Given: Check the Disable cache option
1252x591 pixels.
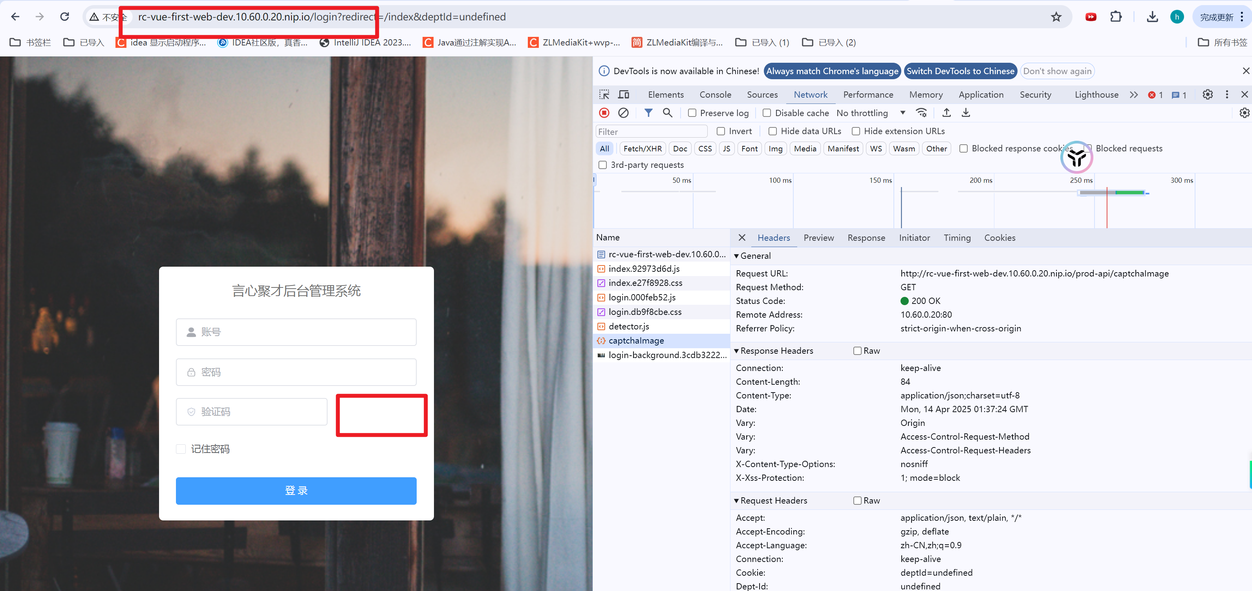Looking at the screenshot, I should 767,113.
